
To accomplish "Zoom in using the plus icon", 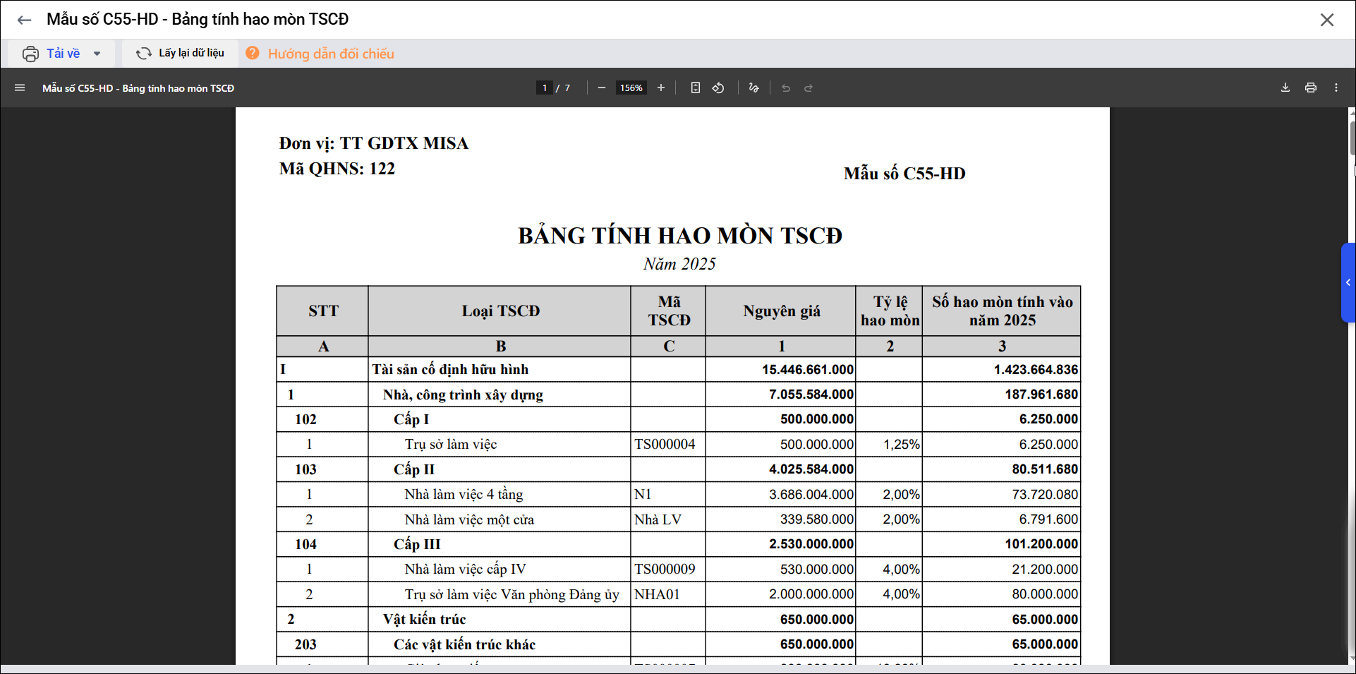I will point(661,88).
